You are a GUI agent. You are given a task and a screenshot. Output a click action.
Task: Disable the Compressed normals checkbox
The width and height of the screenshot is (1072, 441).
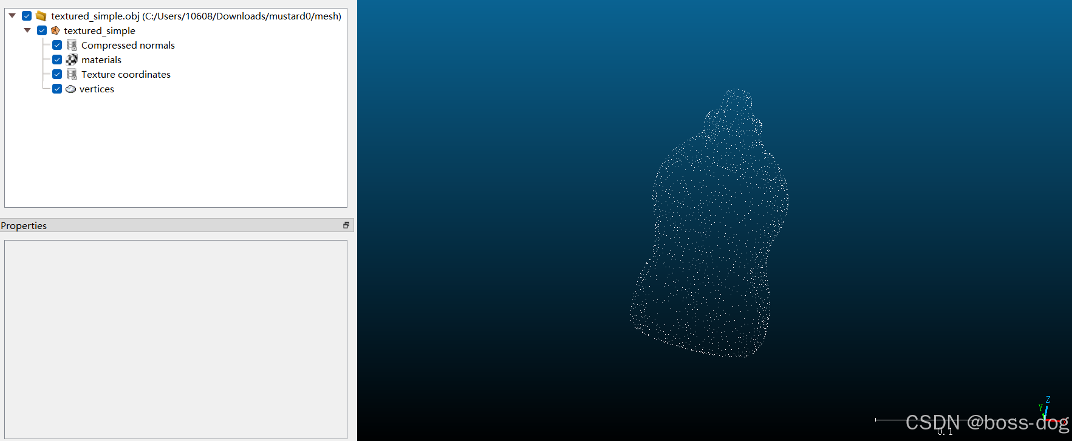[x=57, y=45]
